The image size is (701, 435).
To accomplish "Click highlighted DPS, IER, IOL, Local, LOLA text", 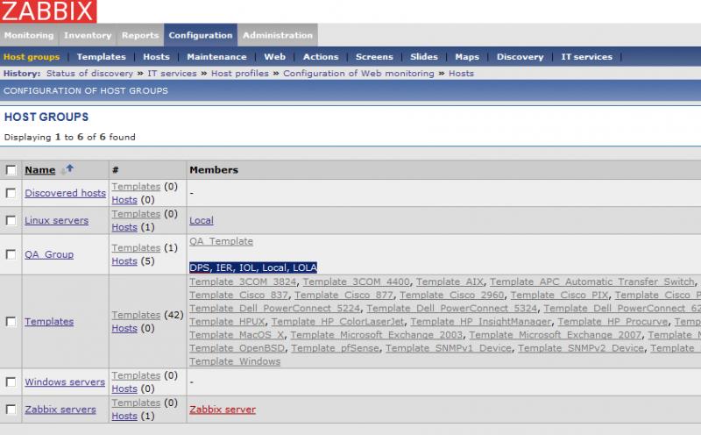I will point(253,267).
